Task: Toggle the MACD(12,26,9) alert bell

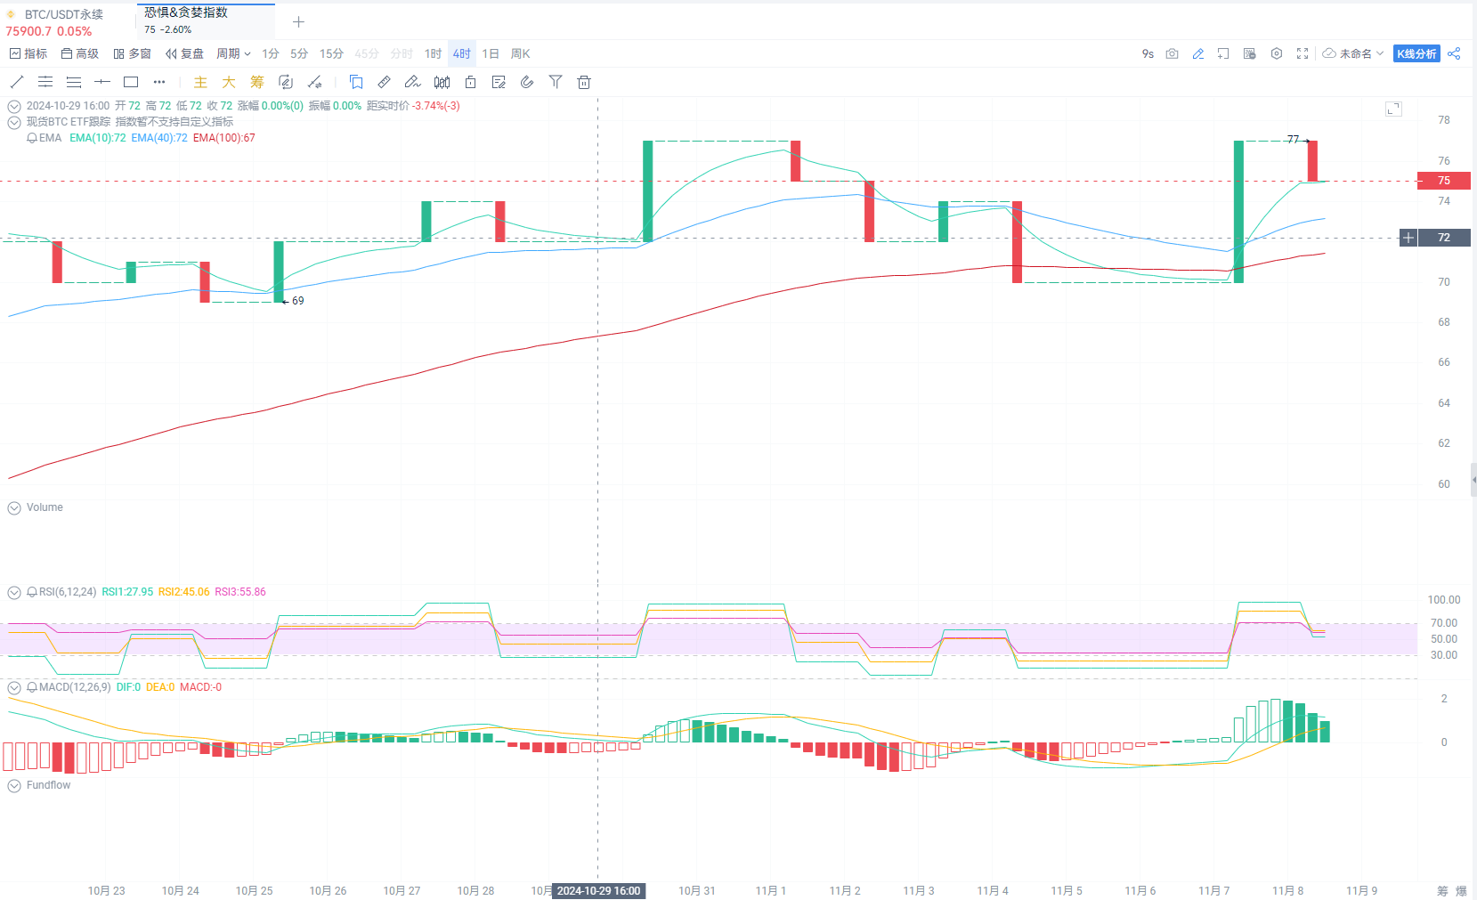Action: pyautogui.click(x=32, y=687)
